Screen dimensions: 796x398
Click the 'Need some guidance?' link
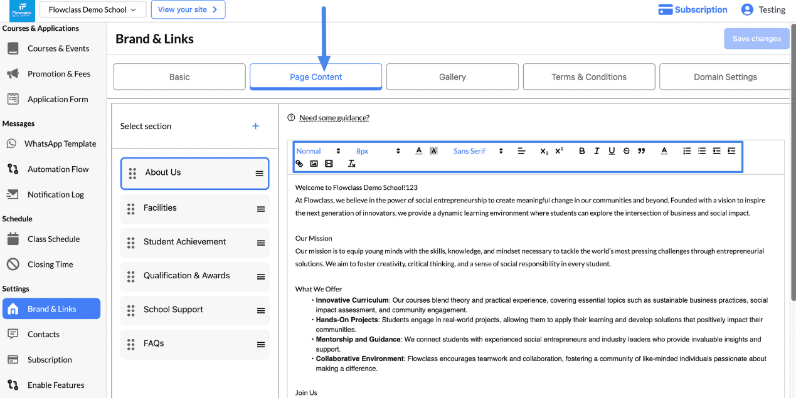click(334, 118)
